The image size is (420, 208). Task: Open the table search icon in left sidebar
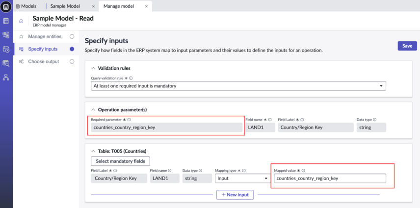[x=6, y=63]
